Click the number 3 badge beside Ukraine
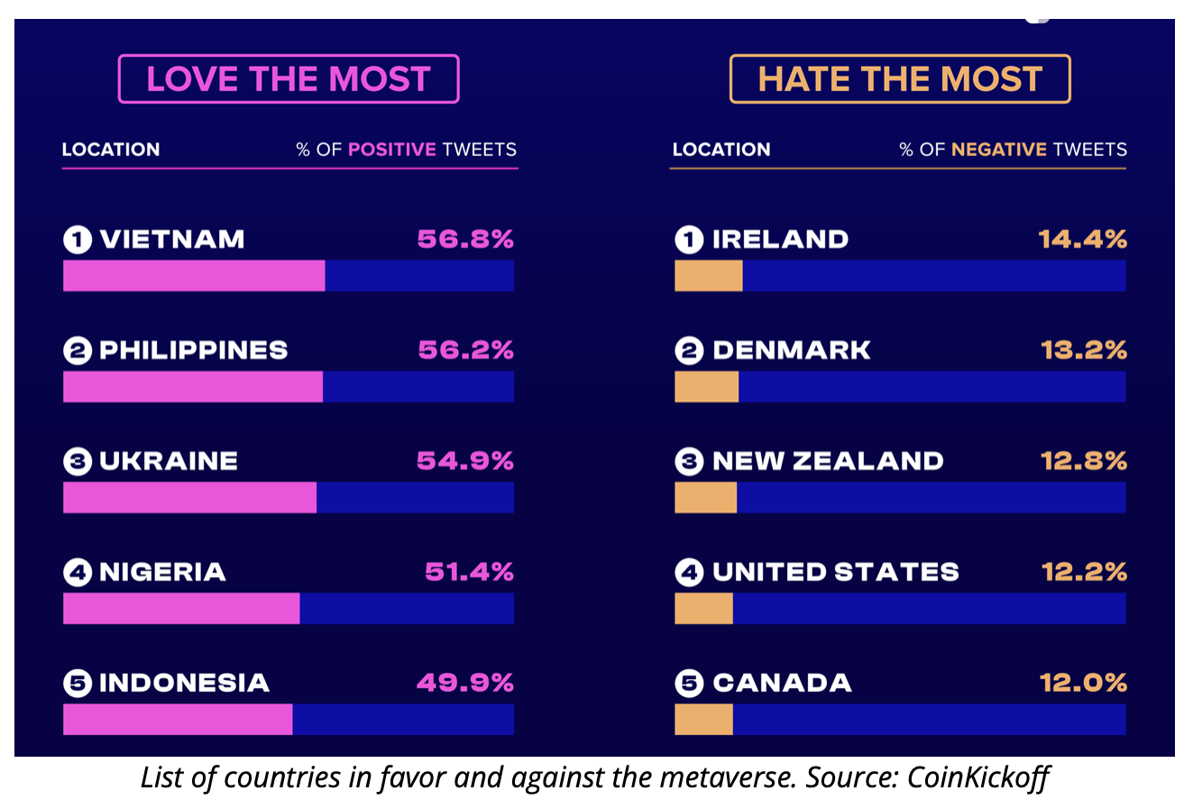The height and width of the screenshot is (809, 1193). point(78,462)
